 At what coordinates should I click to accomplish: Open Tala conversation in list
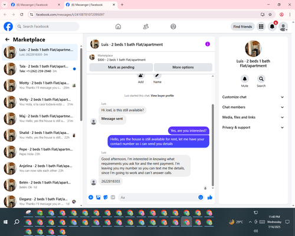click(x=40, y=69)
